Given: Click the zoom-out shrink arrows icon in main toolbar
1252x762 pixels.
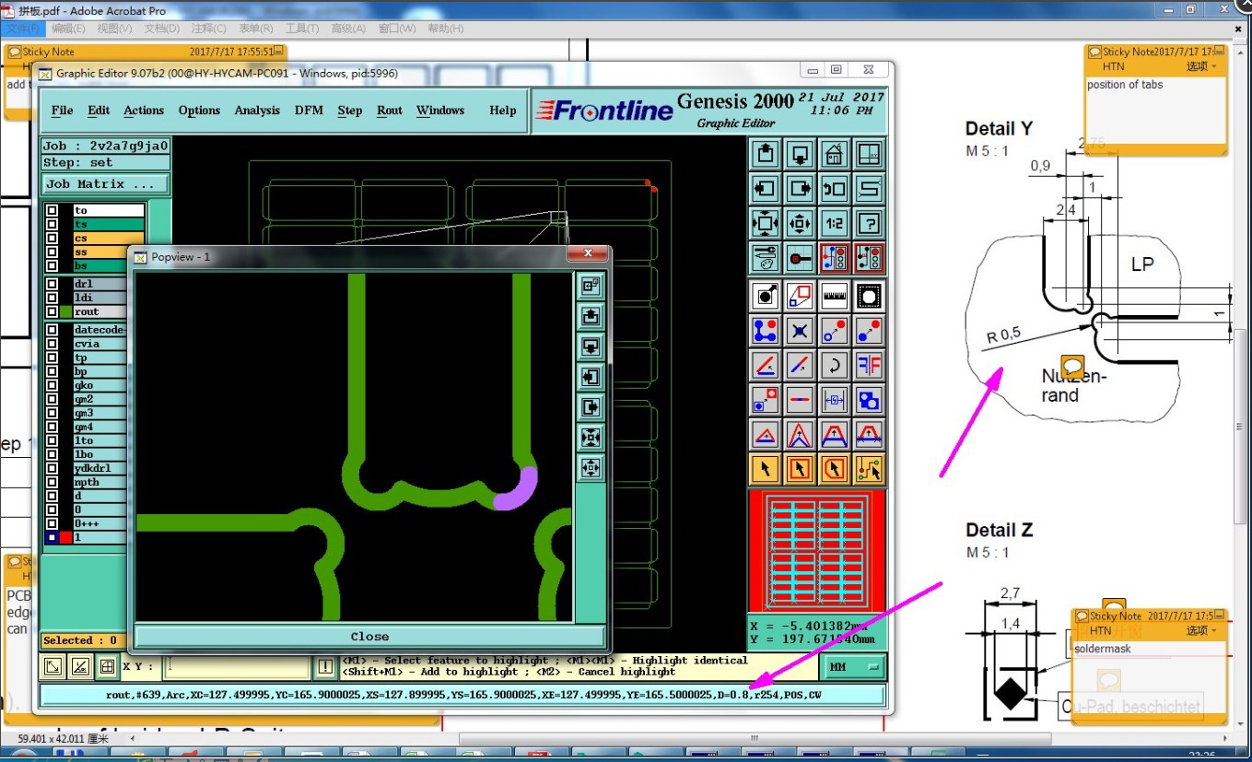Looking at the screenshot, I should coord(800,222).
